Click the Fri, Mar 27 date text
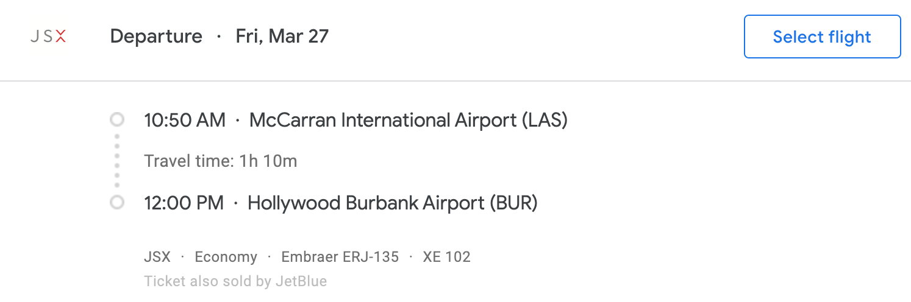 click(282, 37)
